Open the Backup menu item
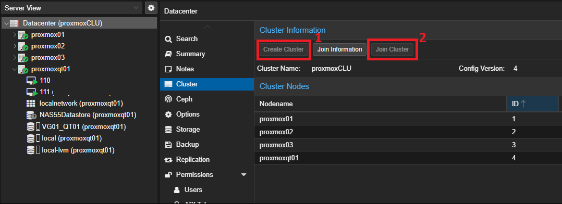The width and height of the screenshot is (562, 204). coord(207,145)
